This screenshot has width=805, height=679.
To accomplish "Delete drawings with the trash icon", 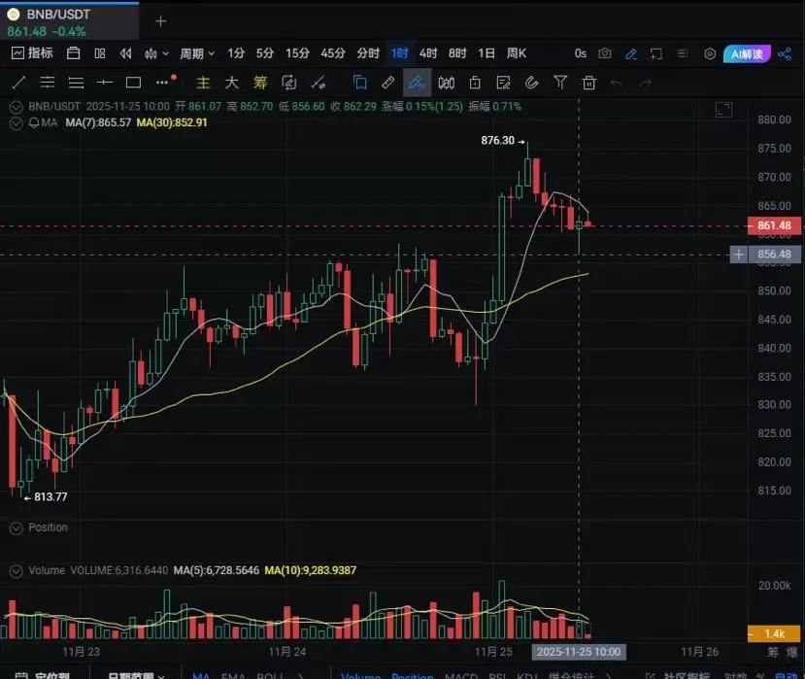I will (x=588, y=83).
